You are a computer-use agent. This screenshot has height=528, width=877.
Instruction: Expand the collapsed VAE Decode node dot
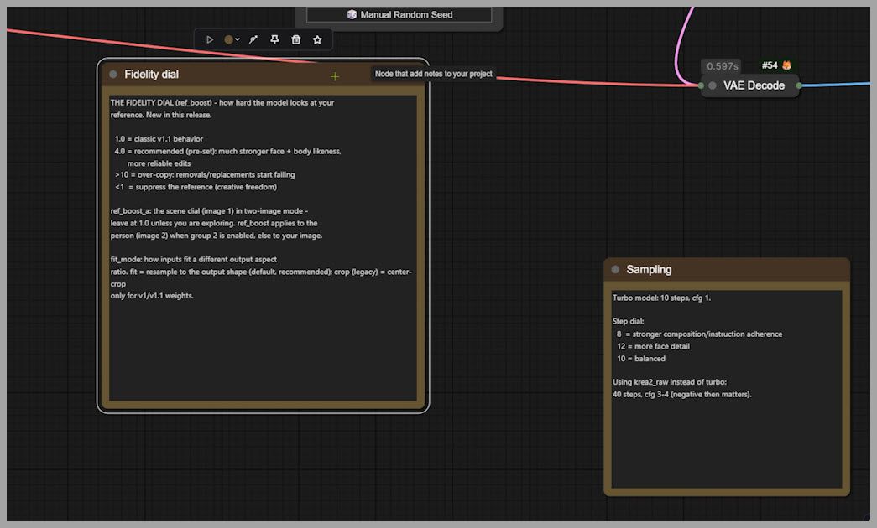pos(712,85)
